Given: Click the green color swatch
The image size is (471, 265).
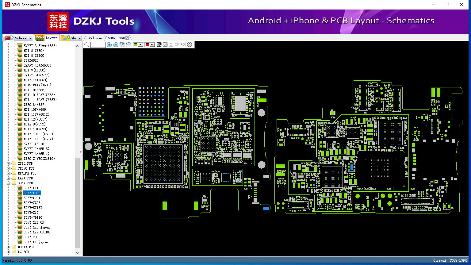Looking at the screenshot, I should coord(136,45).
